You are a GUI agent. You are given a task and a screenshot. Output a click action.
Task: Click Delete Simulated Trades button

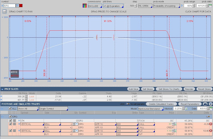tap(161, 104)
